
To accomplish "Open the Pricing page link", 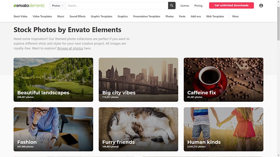I will 198,6.
